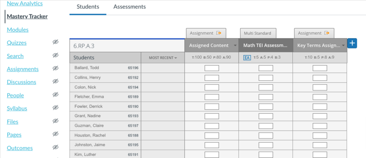
Task: Toggle visibility eye icon beside Assignments
Action: tap(55, 69)
